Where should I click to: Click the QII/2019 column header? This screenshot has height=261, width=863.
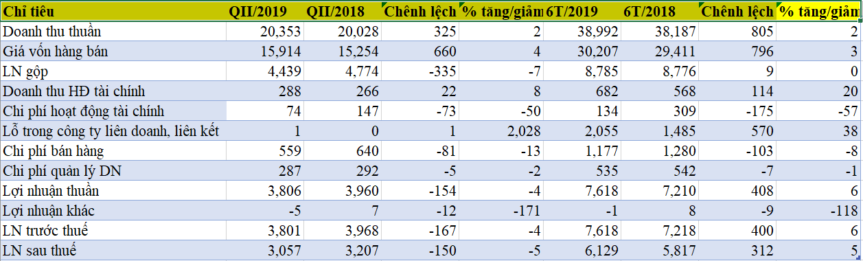(x=266, y=11)
